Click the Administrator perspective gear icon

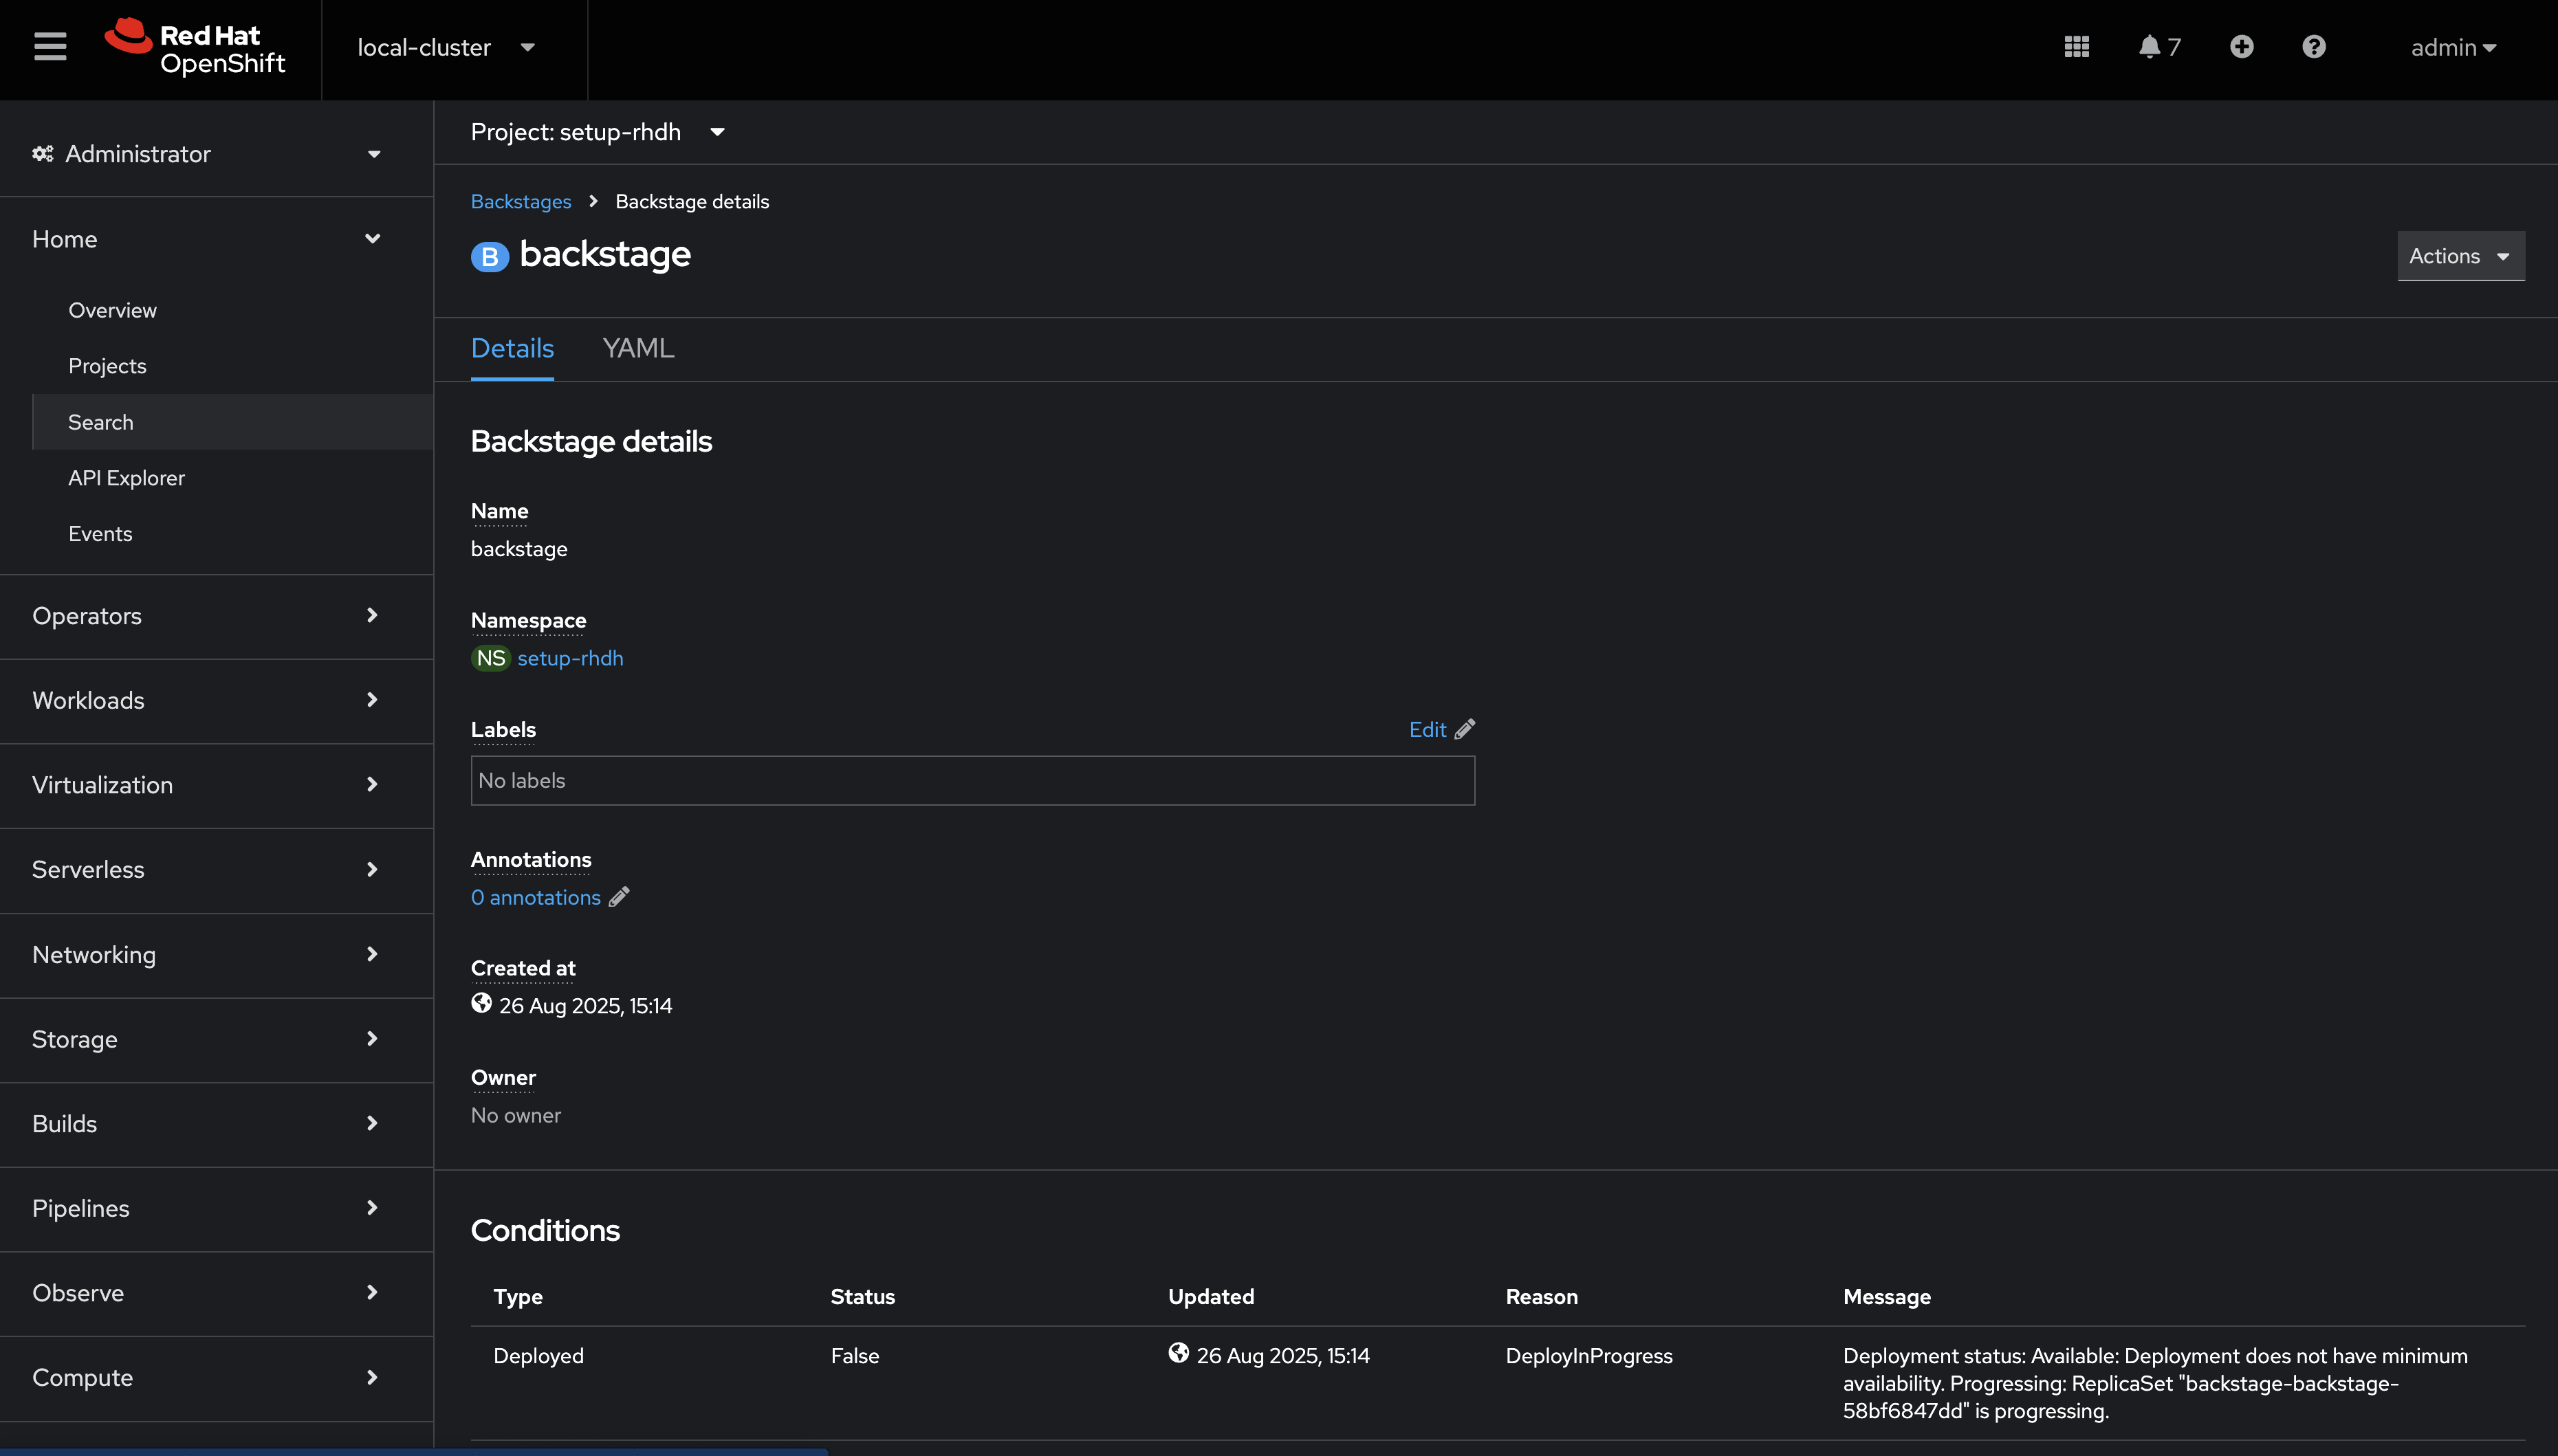pos(43,154)
